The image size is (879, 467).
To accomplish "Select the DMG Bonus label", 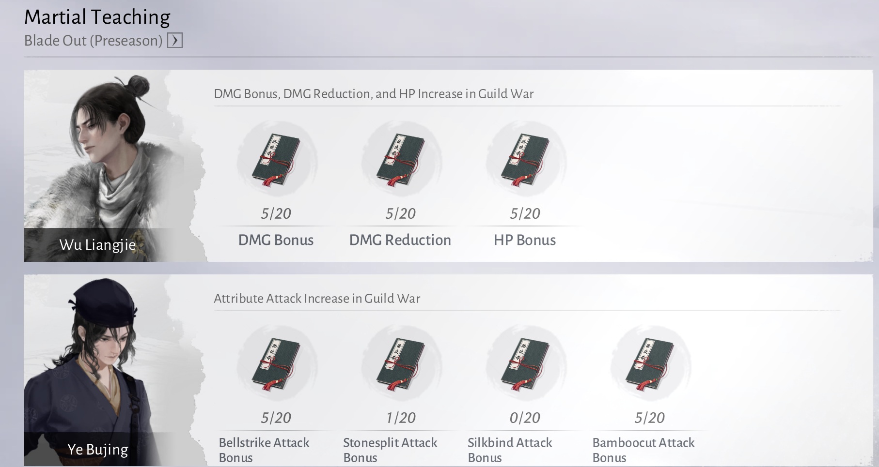I will coord(276,240).
